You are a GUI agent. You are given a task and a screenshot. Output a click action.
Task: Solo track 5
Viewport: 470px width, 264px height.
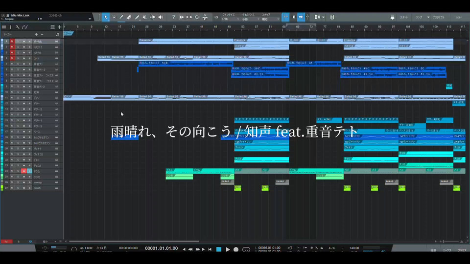tap(18, 64)
